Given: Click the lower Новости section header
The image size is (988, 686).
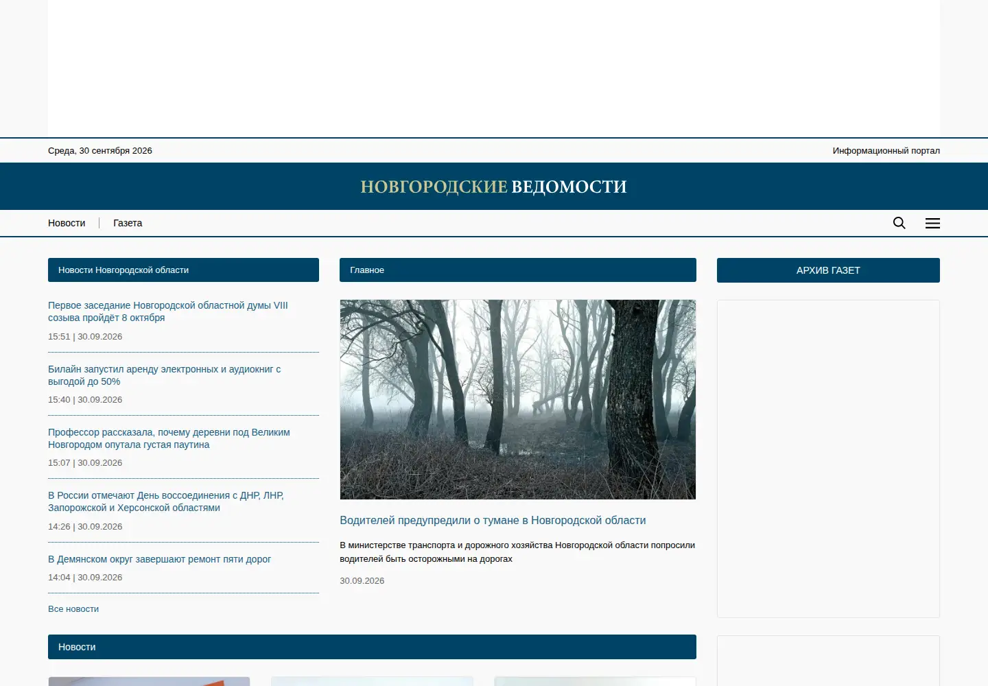Looking at the screenshot, I should tap(372, 647).
